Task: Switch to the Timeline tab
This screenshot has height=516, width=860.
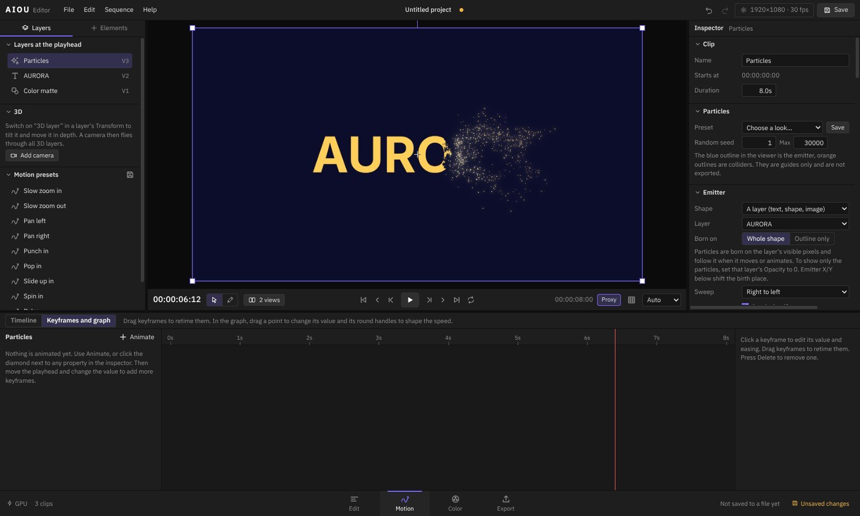Action: point(24,320)
